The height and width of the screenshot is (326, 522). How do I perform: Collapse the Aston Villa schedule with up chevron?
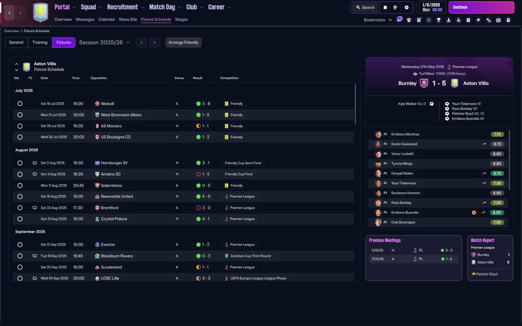[x=17, y=64]
